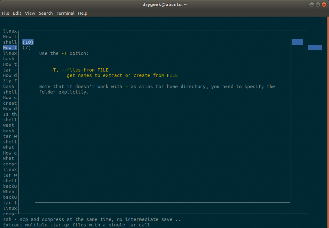Open 'Extract multiple .tar.gz files' result line
Image resolution: width=329 pixels, height=228 pixels.
(x=77, y=225)
